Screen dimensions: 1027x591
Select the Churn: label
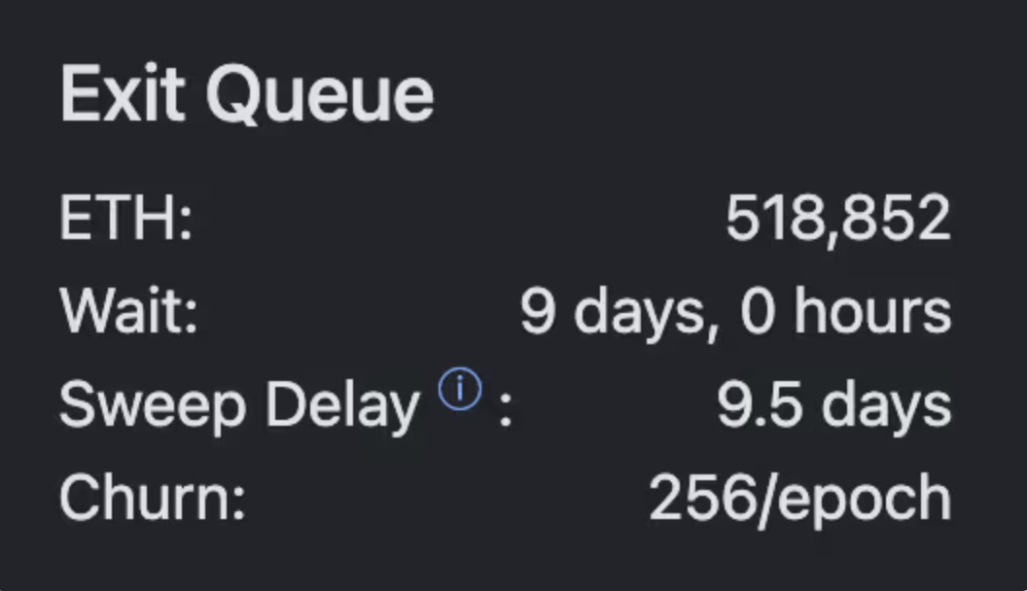pos(152,500)
